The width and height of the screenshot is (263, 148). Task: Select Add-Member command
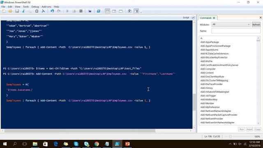pyautogui.click(x=207, y=103)
